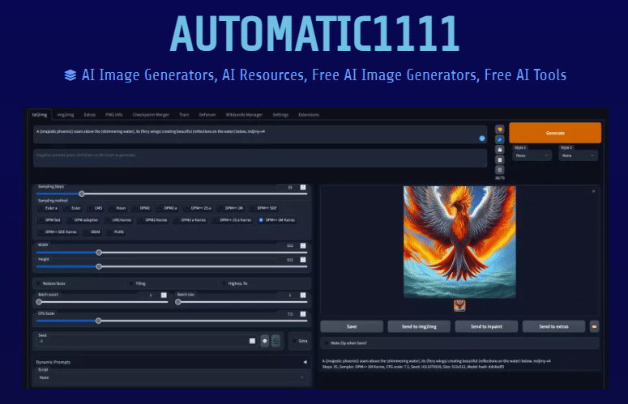This screenshot has height=404, width=628.
Task: Select the DPM adaptive sampler
Action: (x=83, y=220)
